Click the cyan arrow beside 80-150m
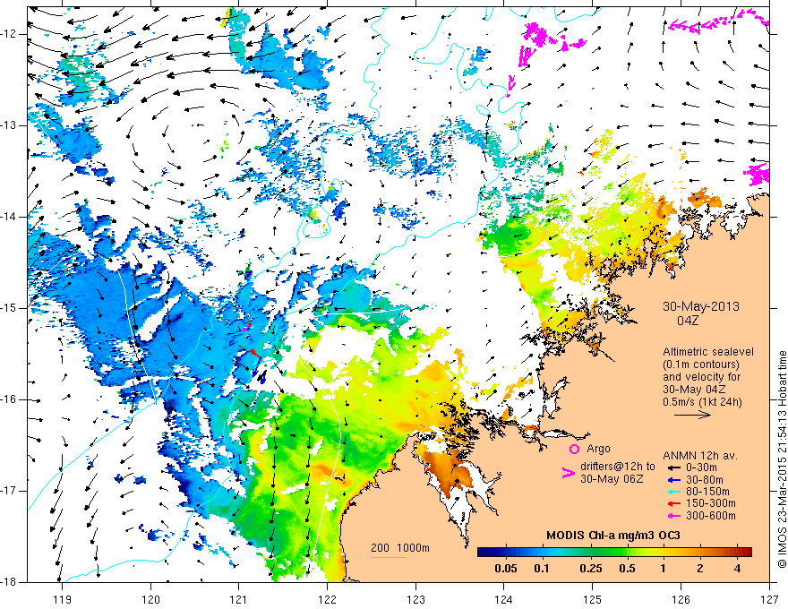Image resolution: width=788 pixels, height=609 pixels. 674,492
